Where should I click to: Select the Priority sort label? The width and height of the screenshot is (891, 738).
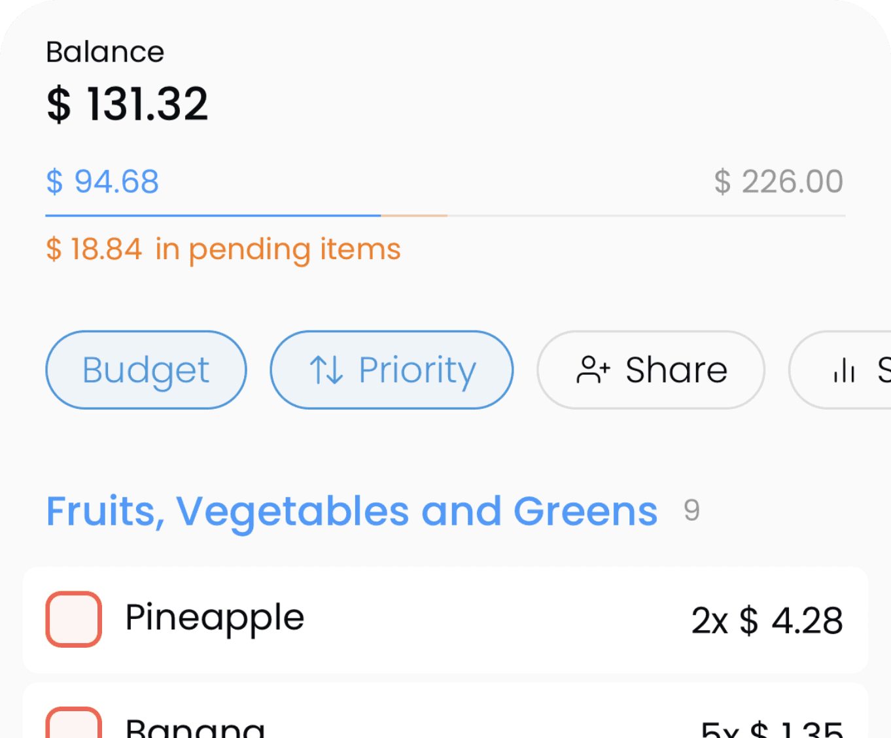[x=417, y=370]
